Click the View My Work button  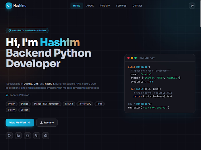click(20, 123)
